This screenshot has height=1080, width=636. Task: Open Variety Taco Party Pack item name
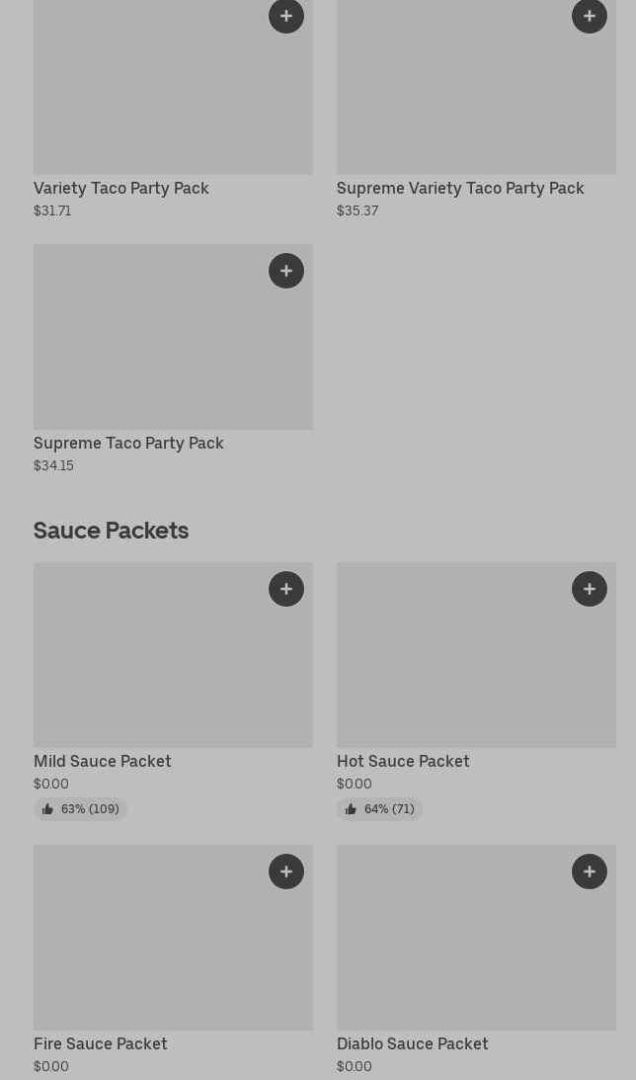point(121,188)
